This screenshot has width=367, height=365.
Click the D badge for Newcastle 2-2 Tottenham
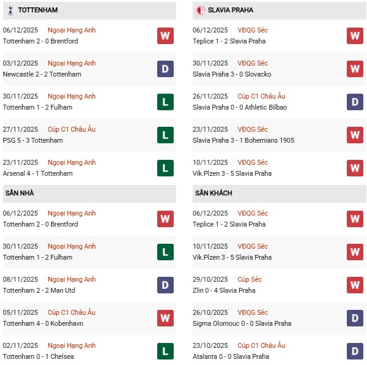pos(165,69)
